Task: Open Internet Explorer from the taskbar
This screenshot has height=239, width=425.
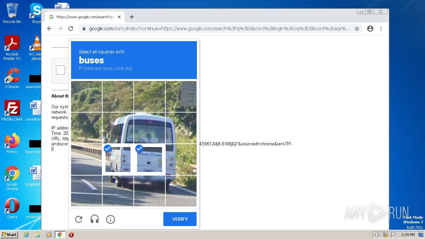Action: tap(26, 235)
